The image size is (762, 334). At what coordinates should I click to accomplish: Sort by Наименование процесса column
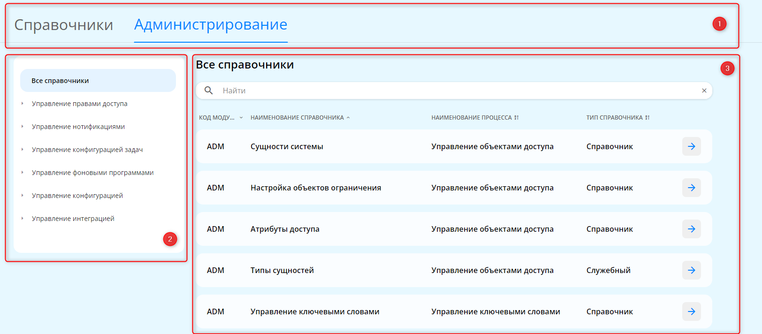pos(475,118)
